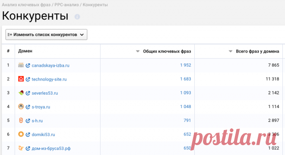Screen dimensions: 285x155
Task: Open the s-h.ru domain link
Action: pyautogui.click(x=37, y=121)
